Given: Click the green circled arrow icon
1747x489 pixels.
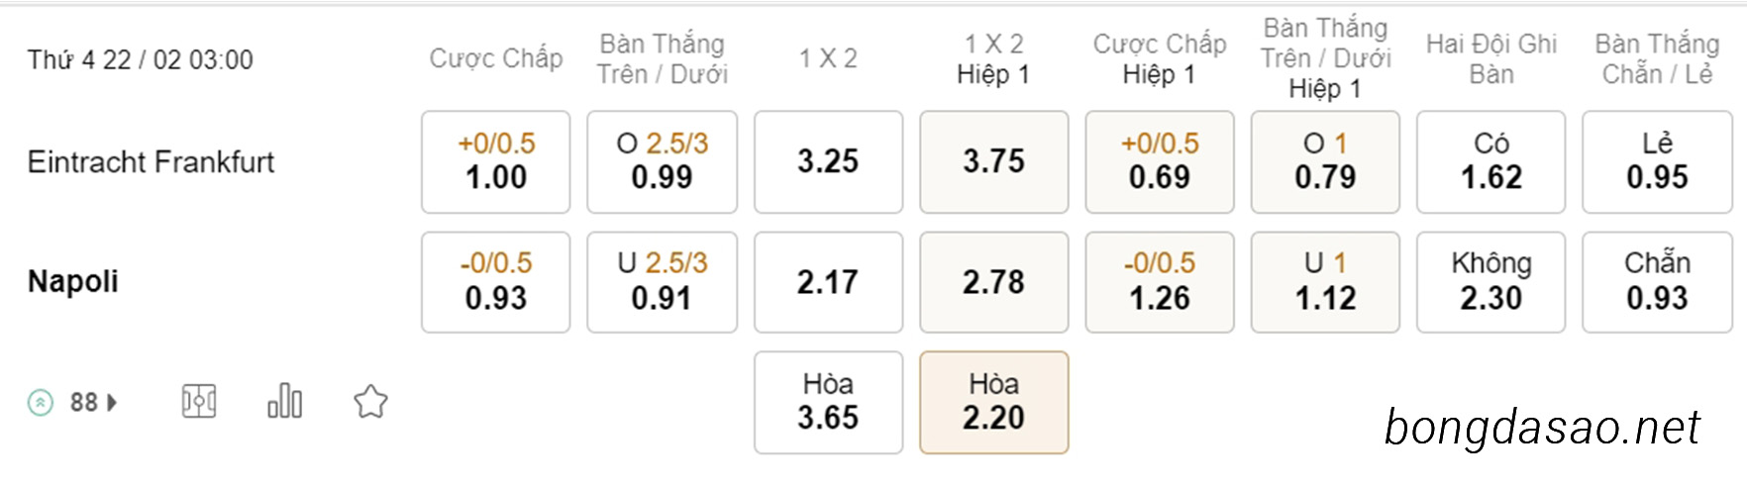Looking at the screenshot, I should coord(41,403).
